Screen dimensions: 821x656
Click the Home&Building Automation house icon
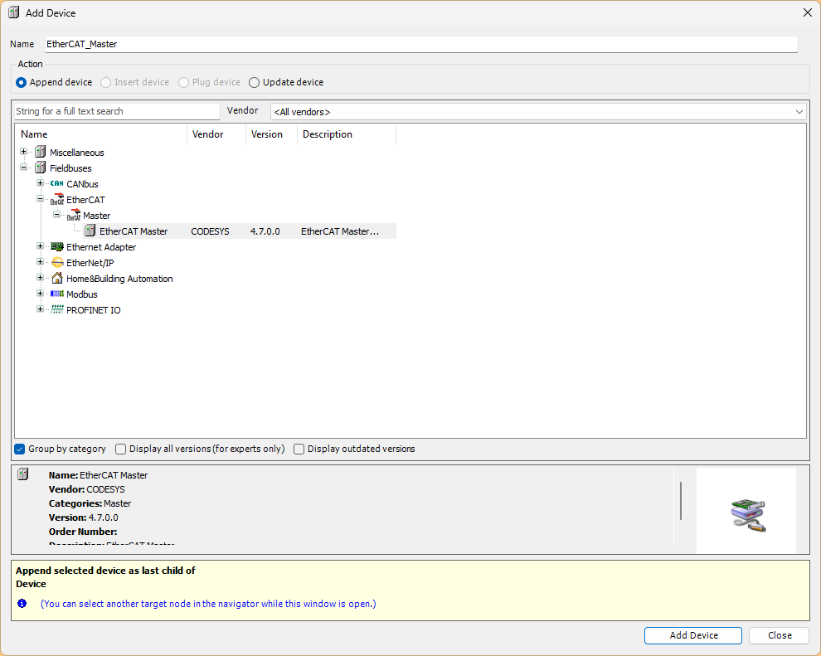tap(57, 278)
